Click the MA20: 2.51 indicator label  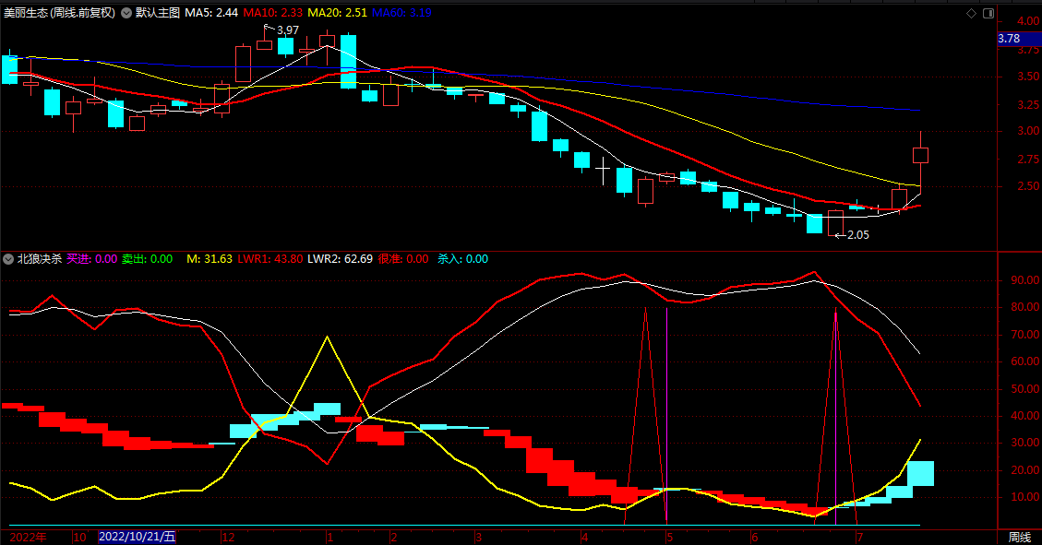(337, 13)
